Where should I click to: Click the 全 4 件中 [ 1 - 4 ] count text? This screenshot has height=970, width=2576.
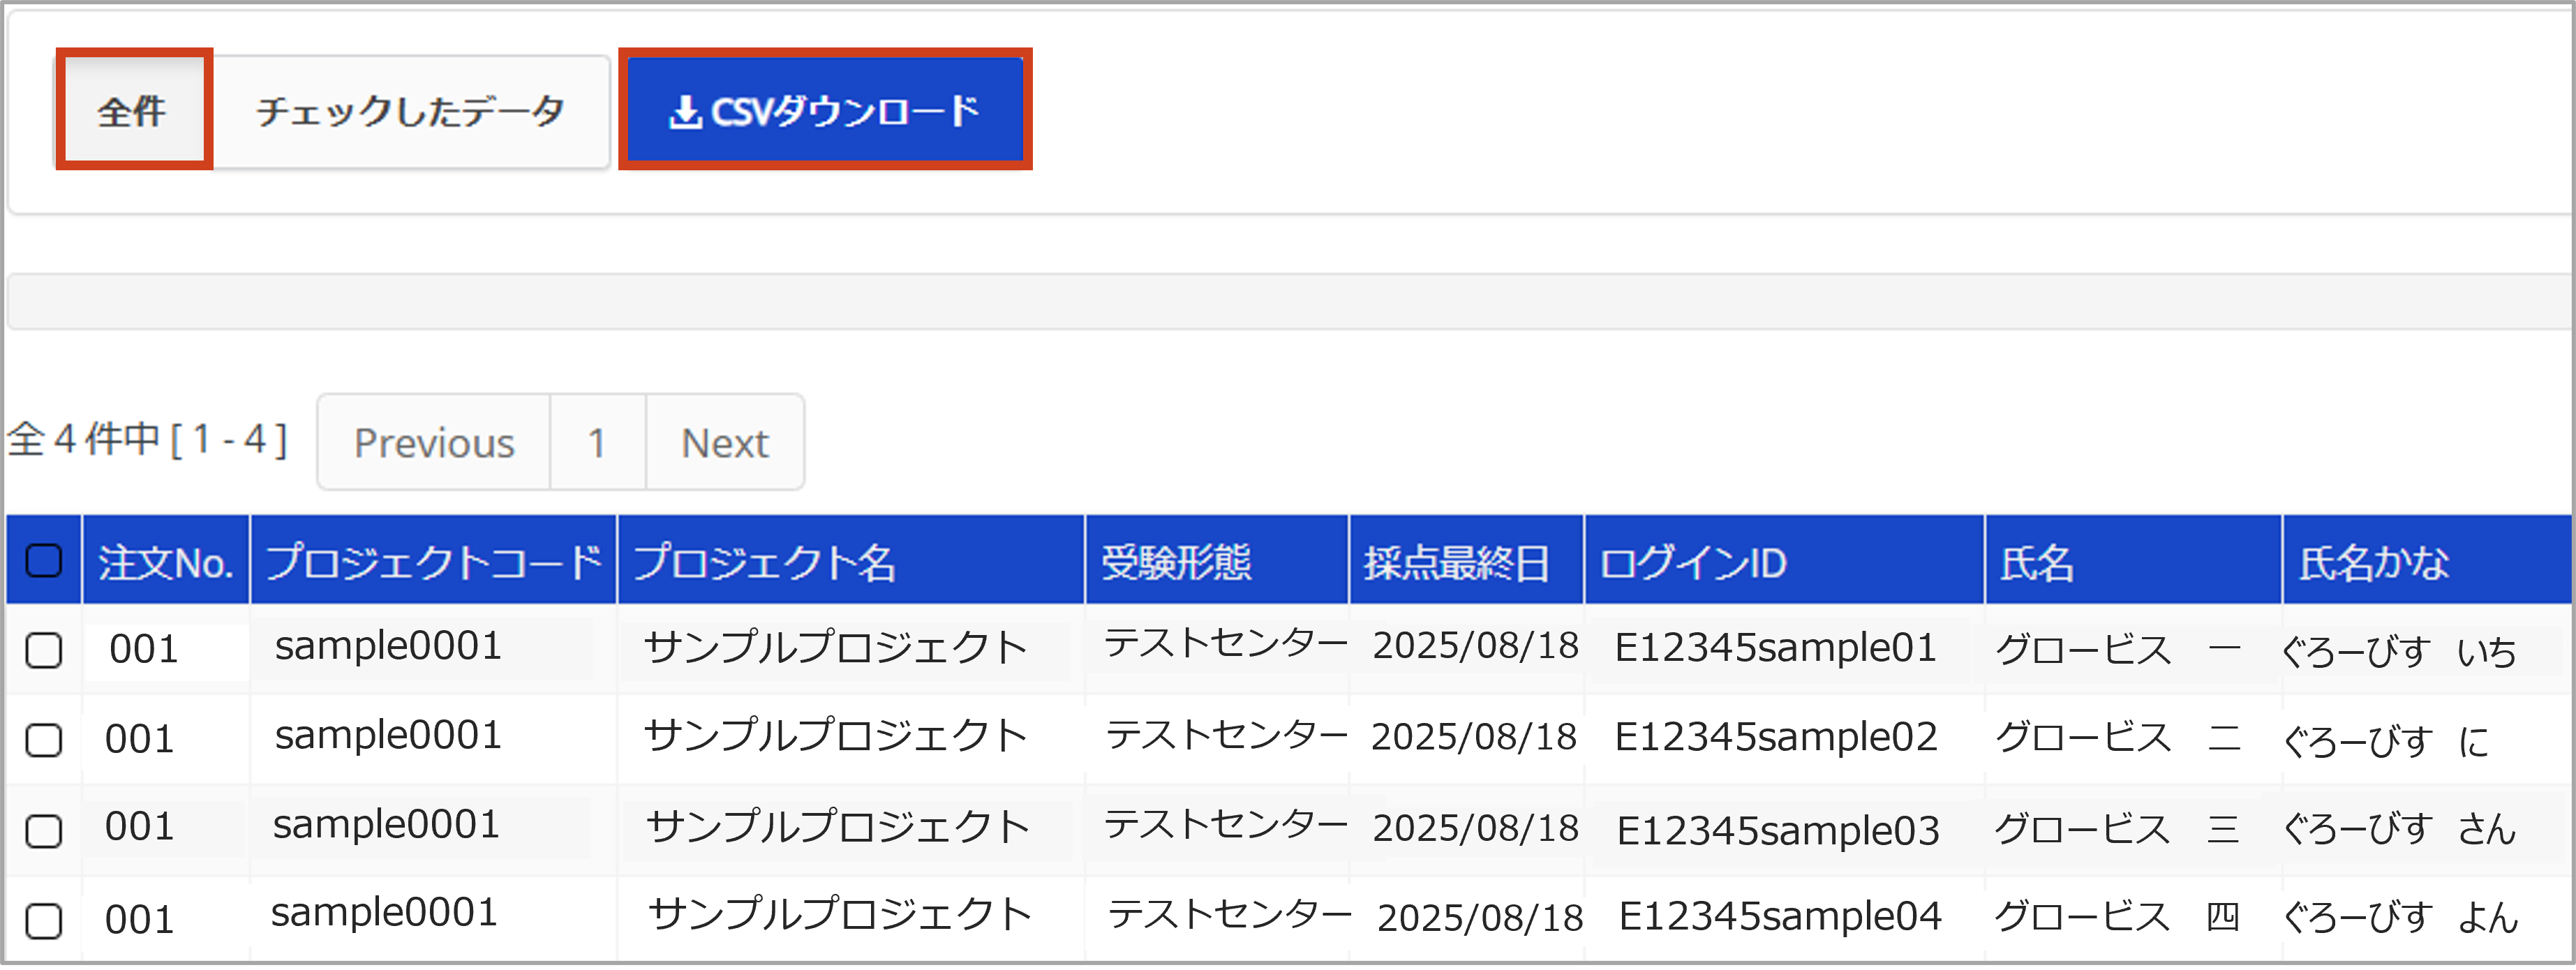148,440
